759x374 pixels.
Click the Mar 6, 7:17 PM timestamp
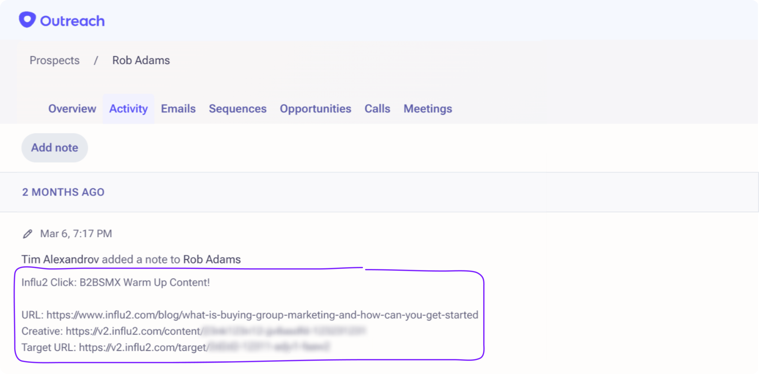(76, 234)
